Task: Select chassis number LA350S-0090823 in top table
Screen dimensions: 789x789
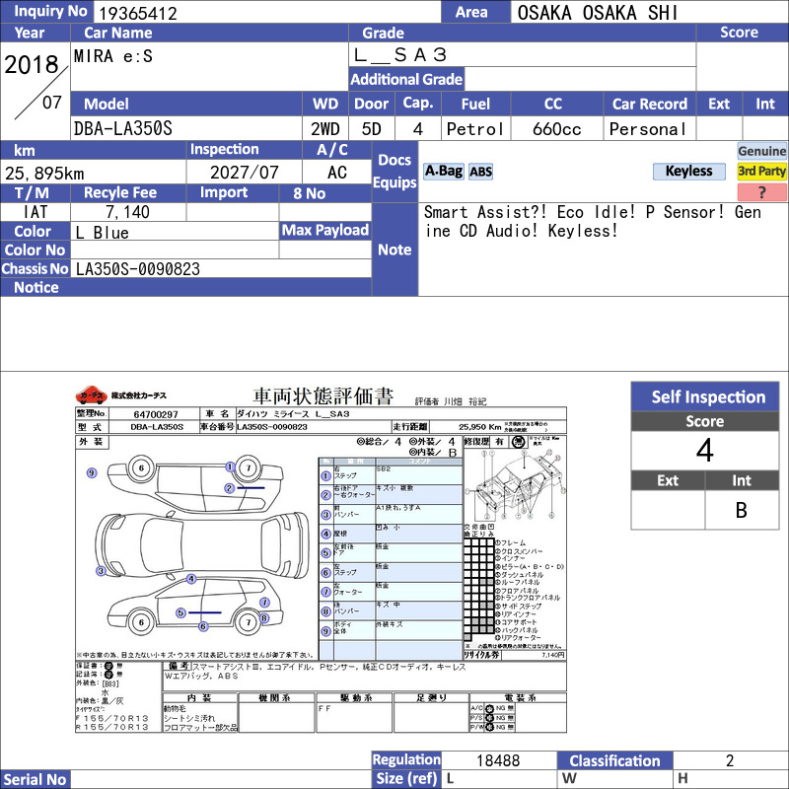Action: point(138,269)
